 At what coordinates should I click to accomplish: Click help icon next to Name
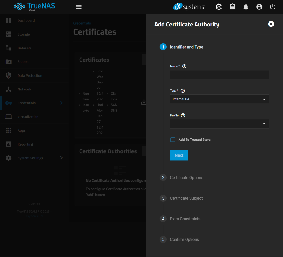pyautogui.click(x=184, y=66)
